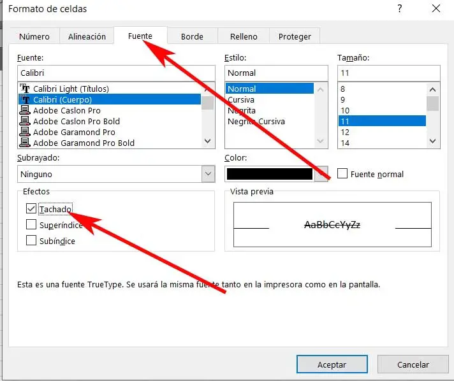Click the help question mark icon
This screenshot has height=381, width=454.
pos(400,8)
